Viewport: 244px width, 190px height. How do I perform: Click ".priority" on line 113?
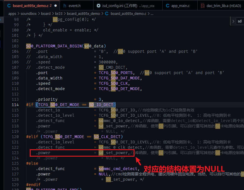point(47,100)
